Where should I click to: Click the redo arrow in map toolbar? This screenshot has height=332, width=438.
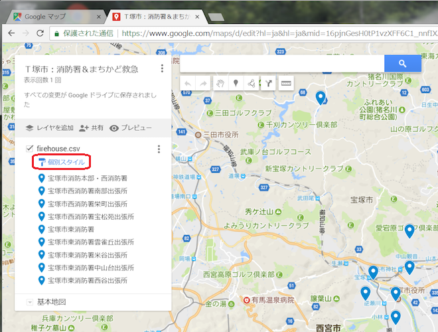click(x=203, y=83)
